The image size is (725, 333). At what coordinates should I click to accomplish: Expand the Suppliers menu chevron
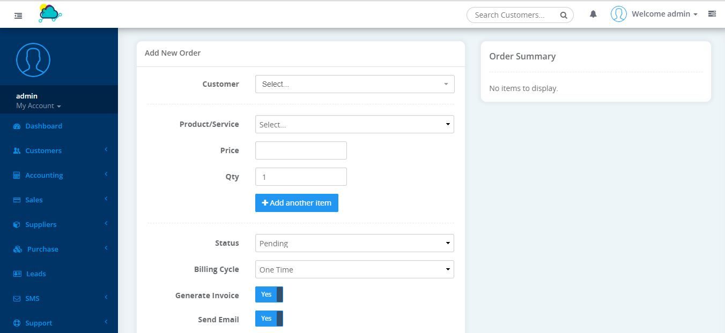pos(106,223)
